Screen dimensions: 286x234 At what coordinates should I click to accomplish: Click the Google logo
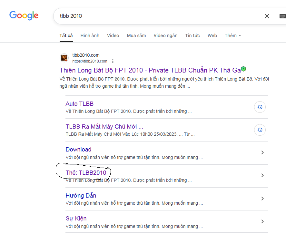coord(24,15)
